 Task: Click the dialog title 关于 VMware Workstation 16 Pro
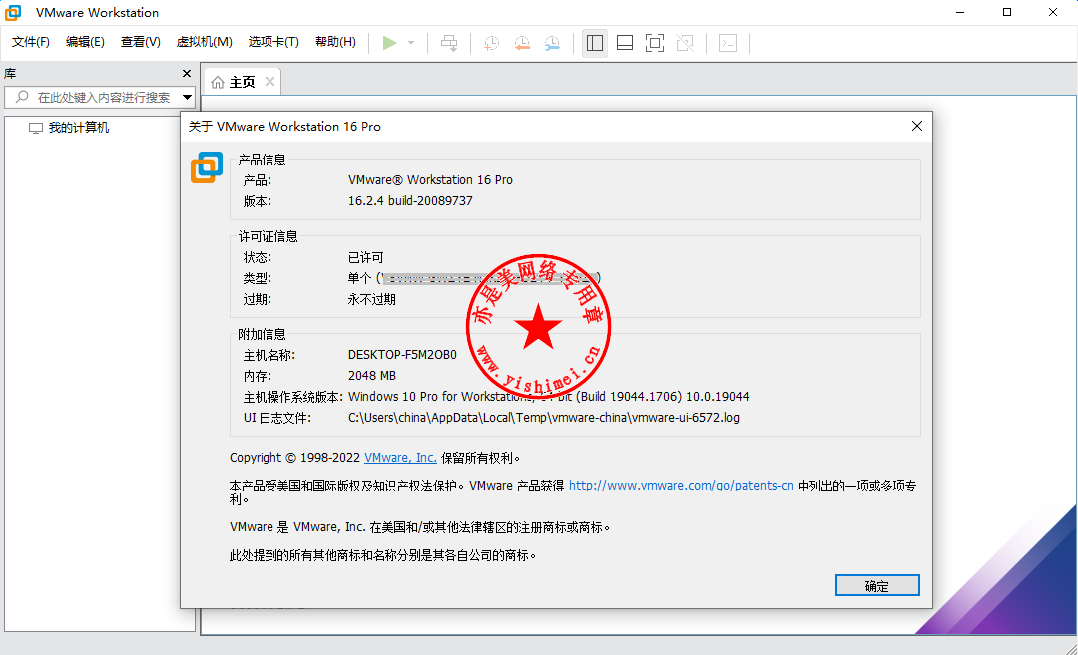(284, 127)
